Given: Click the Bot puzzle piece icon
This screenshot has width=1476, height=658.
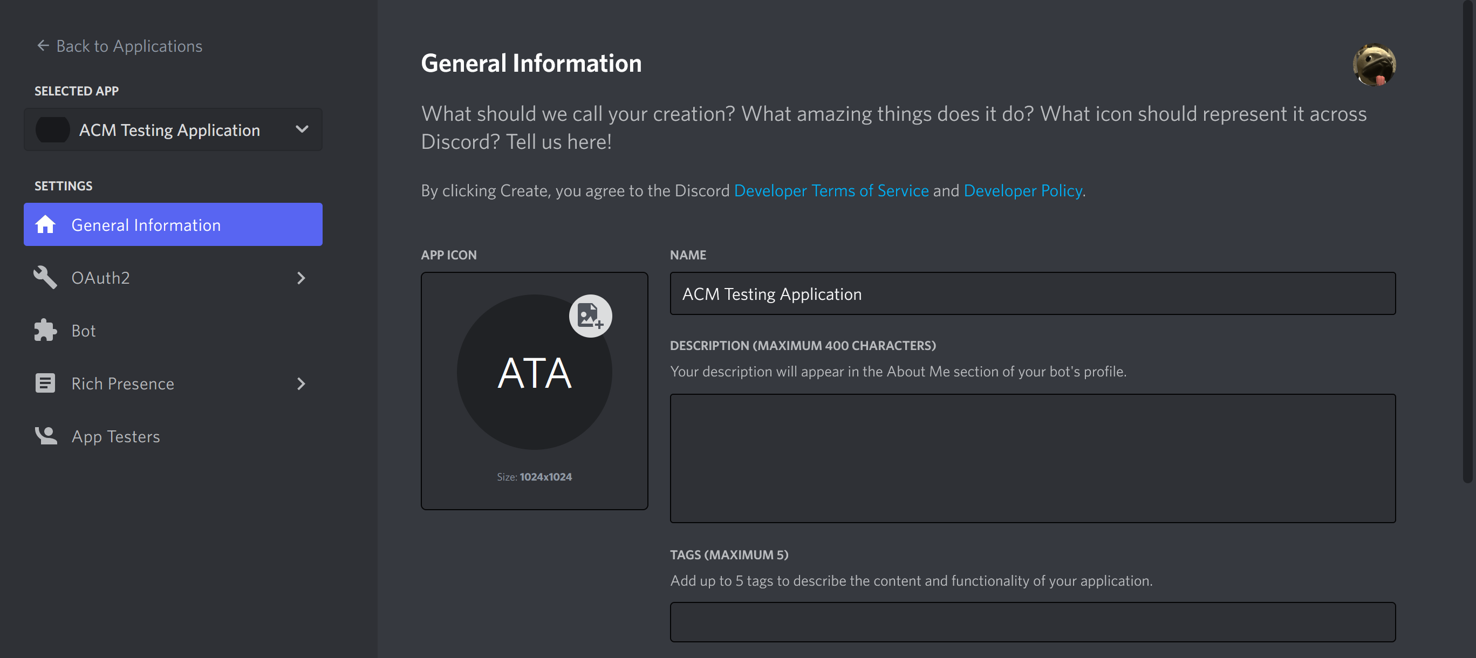Looking at the screenshot, I should tap(45, 331).
